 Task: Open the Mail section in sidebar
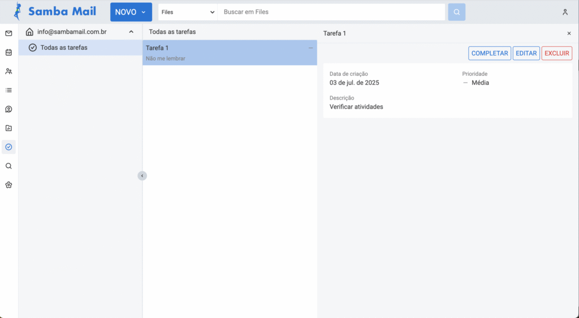pos(8,33)
